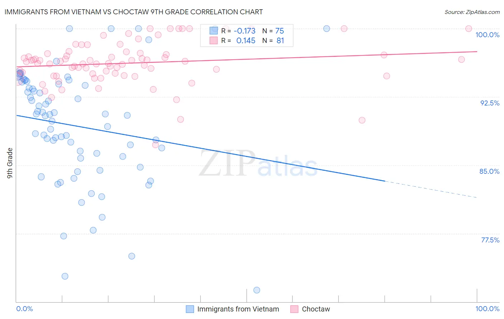Click the Choctaw legend label

point(316,309)
